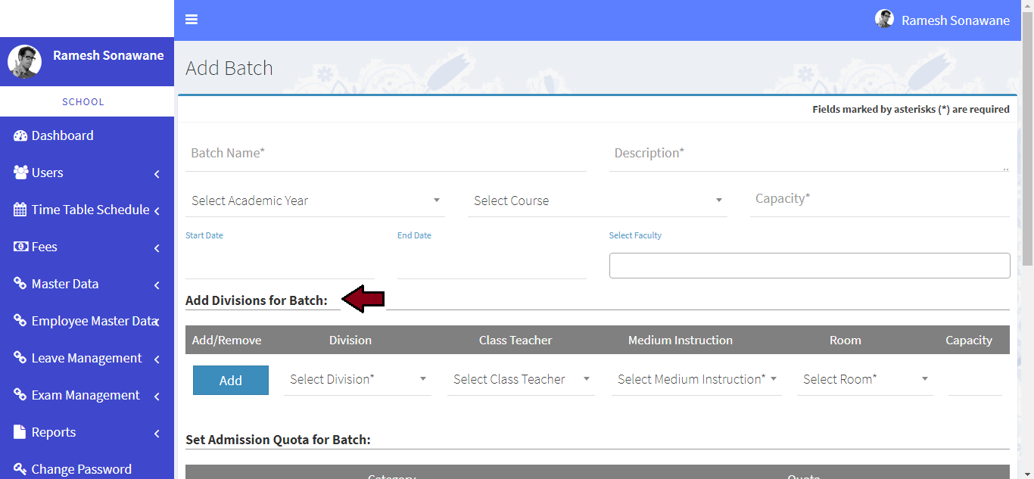Viewport: 1034px width, 479px height.
Task: Open the Exam Management sidebar menu
Action: 87,395
